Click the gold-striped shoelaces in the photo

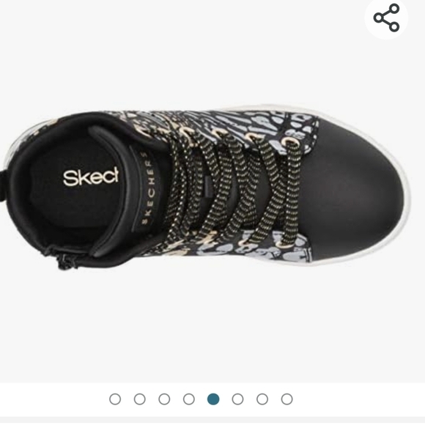point(230,187)
